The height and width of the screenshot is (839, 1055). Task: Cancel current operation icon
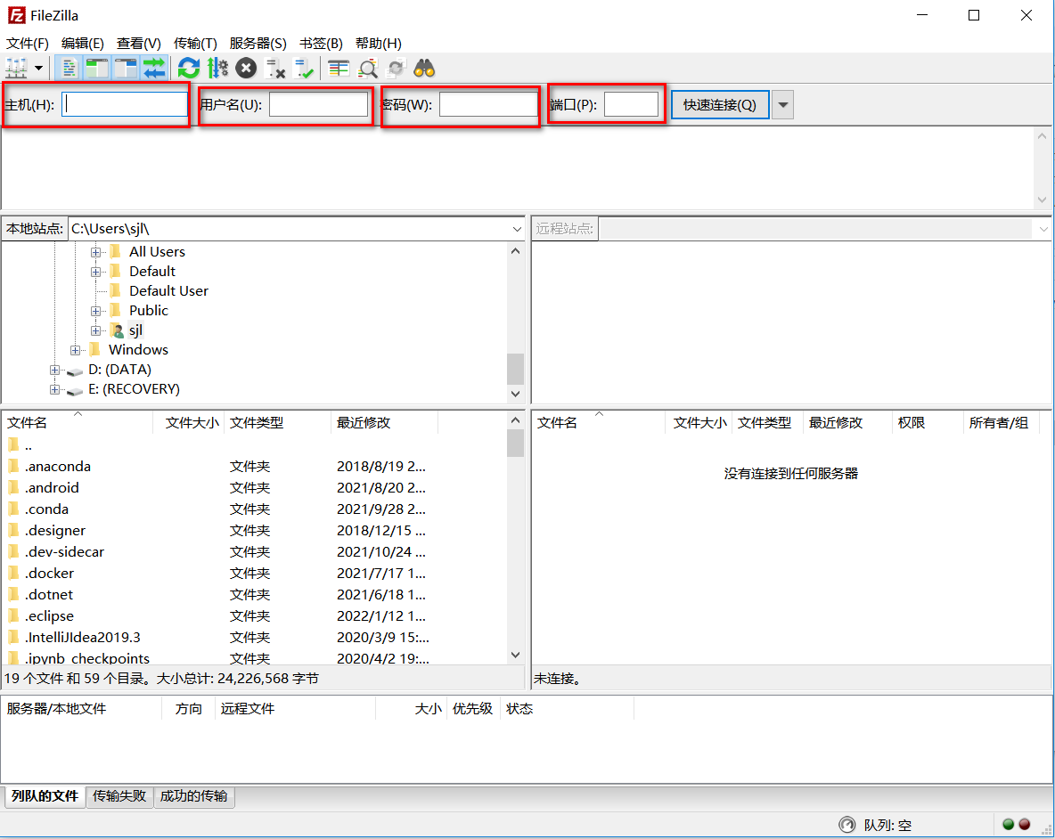[246, 68]
